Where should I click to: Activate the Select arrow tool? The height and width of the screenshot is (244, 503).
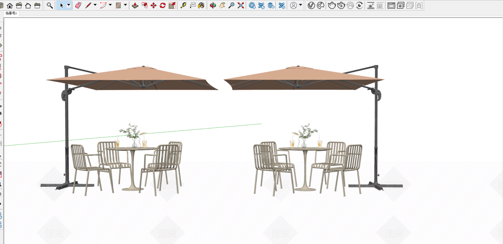(62, 5)
